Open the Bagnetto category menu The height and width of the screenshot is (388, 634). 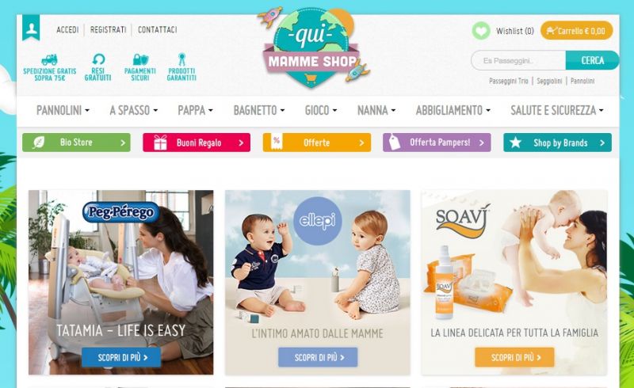coord(259,110)
